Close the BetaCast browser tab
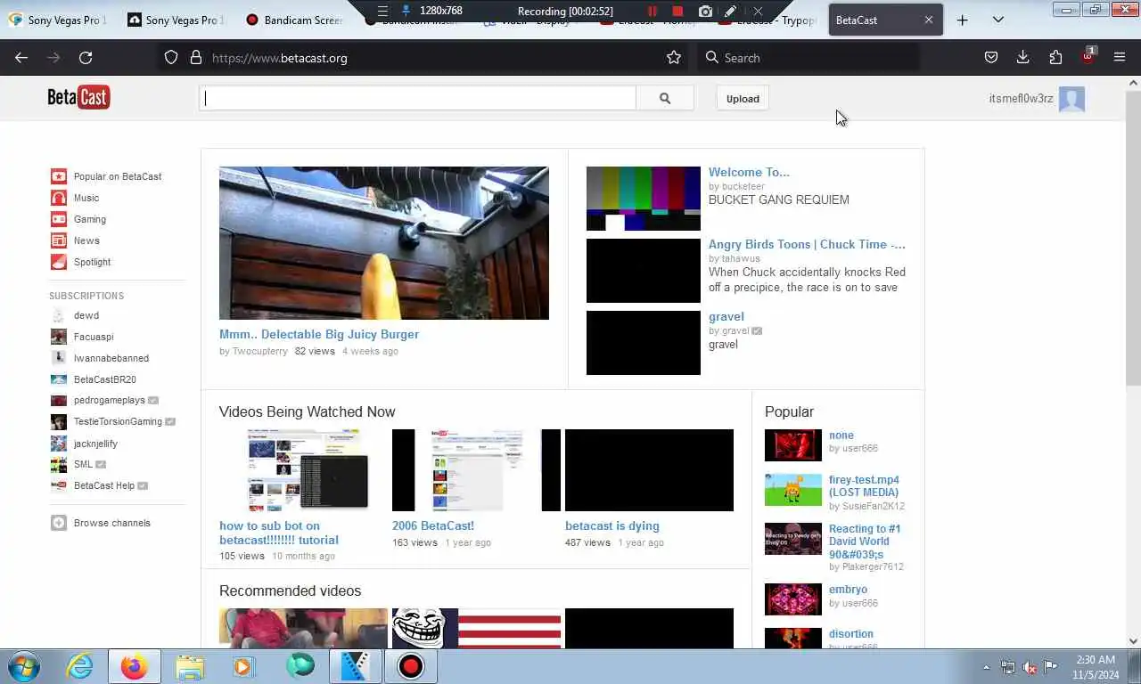This screenshot has width=1141, height=684. tap(928, 20)
